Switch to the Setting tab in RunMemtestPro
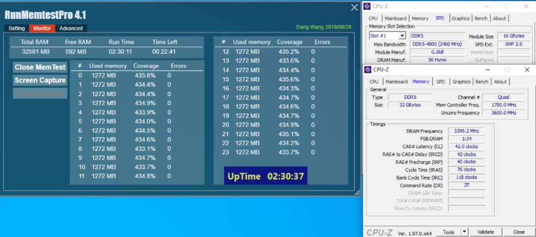The width and height of the screenshot is (536, 237). [x=16, y=28]
